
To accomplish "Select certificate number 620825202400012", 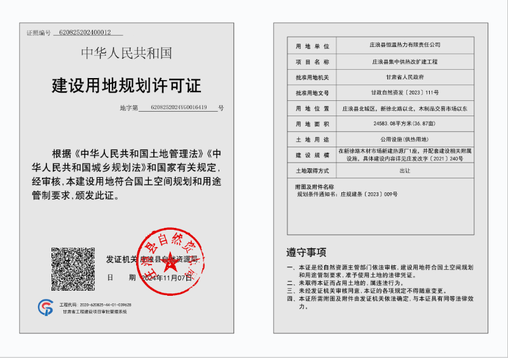I will point(85,32).
